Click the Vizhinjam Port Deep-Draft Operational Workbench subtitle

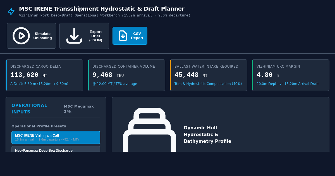click(x=105, y=16)
